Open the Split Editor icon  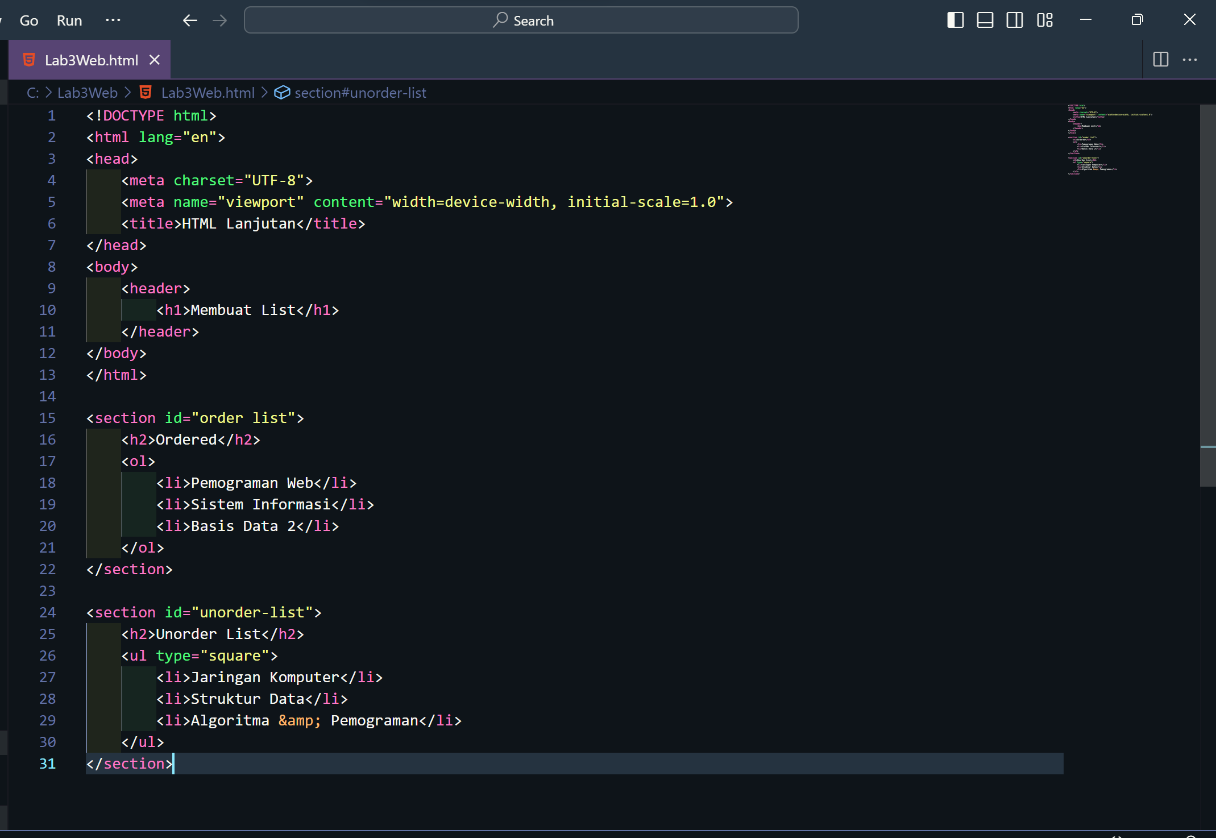point(1160,59)
